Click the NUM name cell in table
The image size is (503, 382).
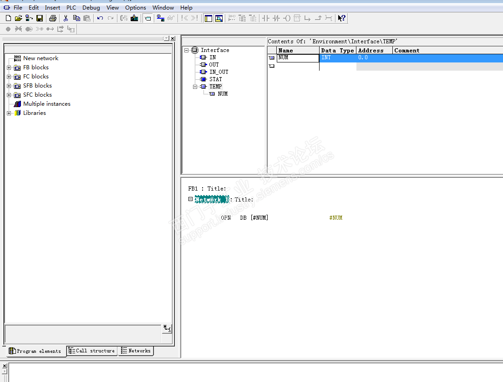pos(298,58)
